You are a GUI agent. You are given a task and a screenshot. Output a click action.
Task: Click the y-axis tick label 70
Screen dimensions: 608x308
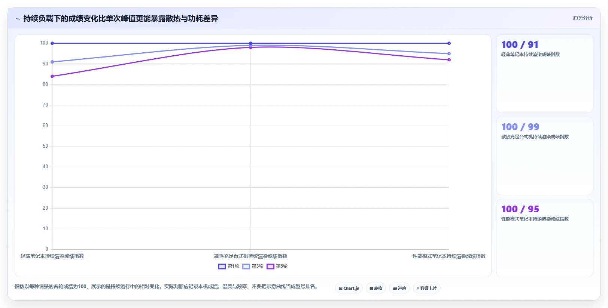pyautogui.click(x=45, y=105)
